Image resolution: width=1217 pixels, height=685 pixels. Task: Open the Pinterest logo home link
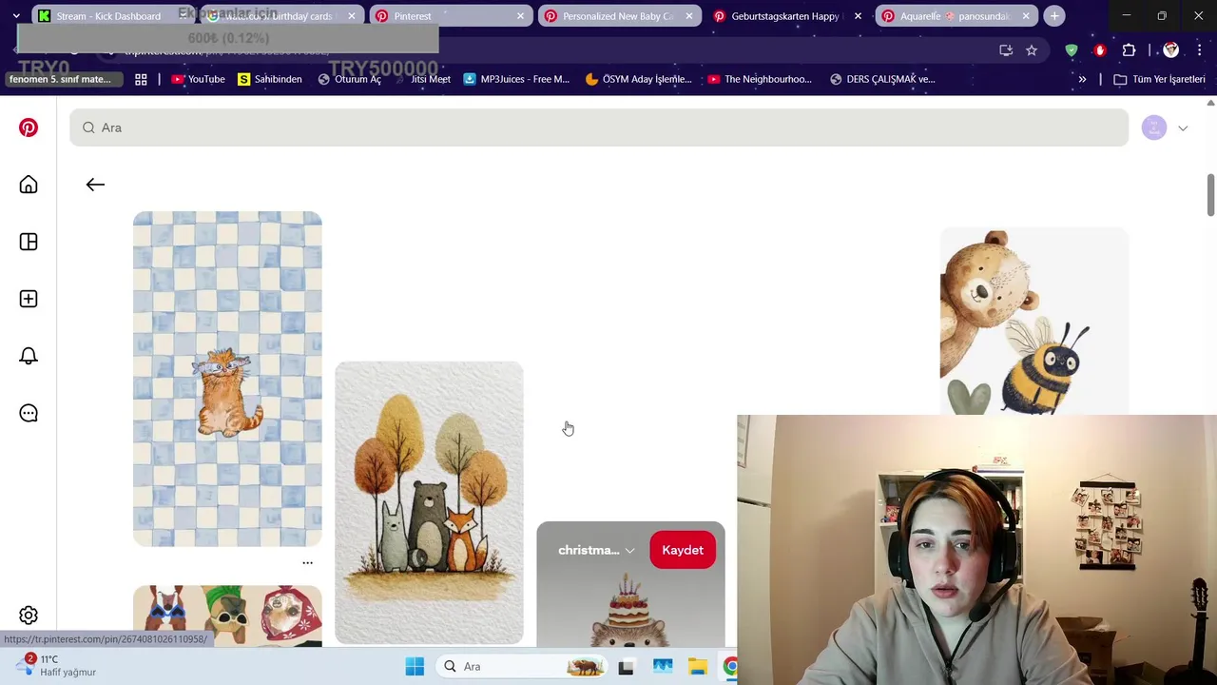point(29,127)
